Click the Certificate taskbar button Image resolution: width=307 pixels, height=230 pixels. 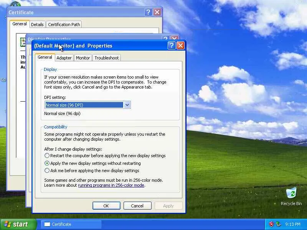[x=71, y=224]
